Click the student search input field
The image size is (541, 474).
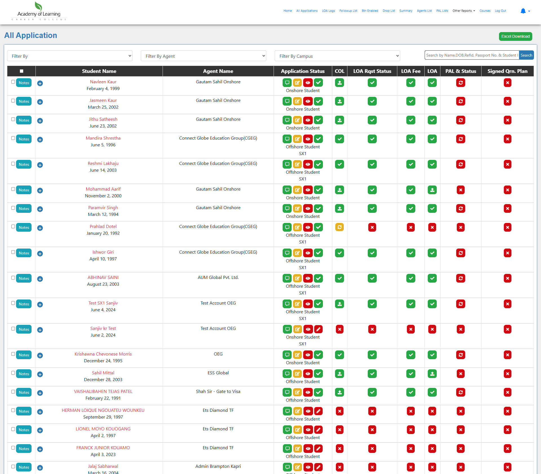pos(471,55)
